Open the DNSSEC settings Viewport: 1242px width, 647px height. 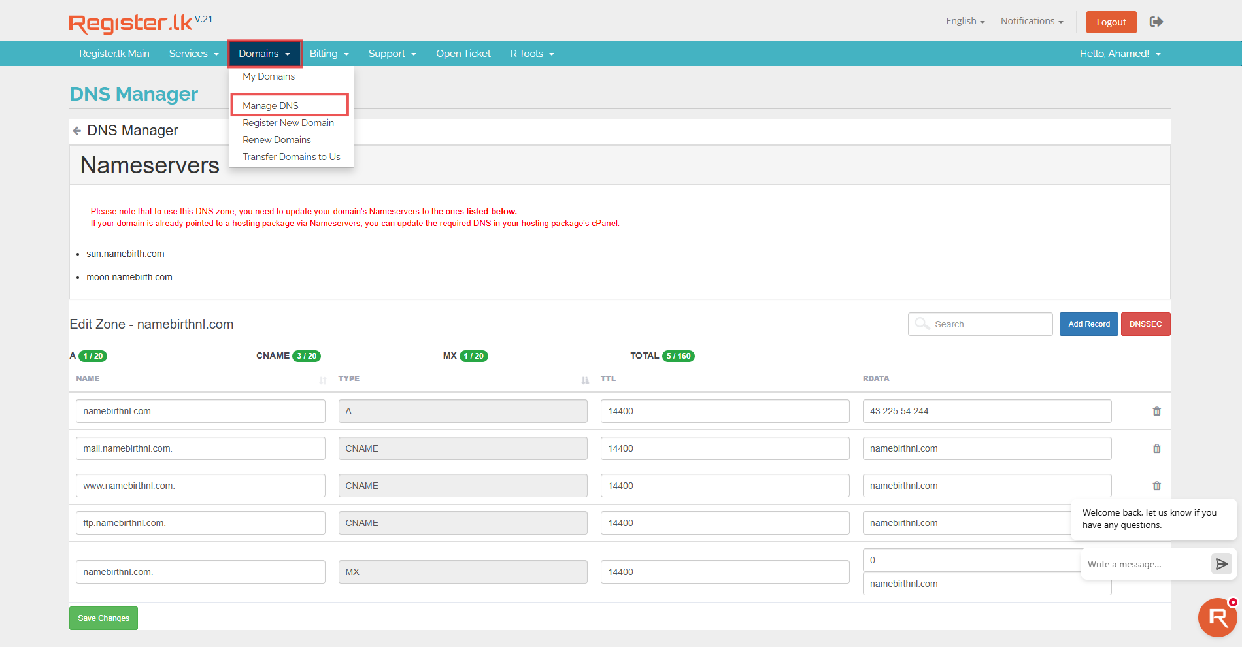[x=1145, y=323]
